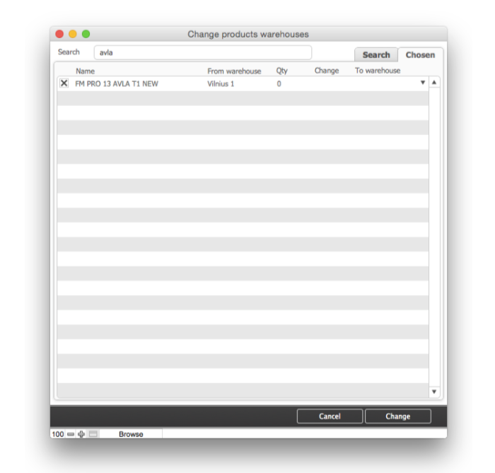Click the Change quantity cell in first row
This screenshot has width=495, height=473.
pos(328,83)
